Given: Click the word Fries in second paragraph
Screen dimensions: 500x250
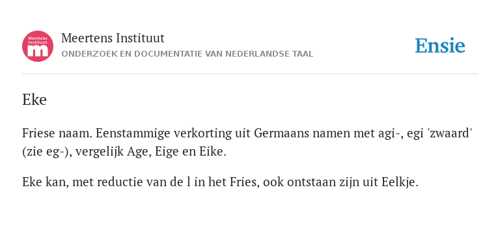Looking at the screenshot, I should (245, 182).
